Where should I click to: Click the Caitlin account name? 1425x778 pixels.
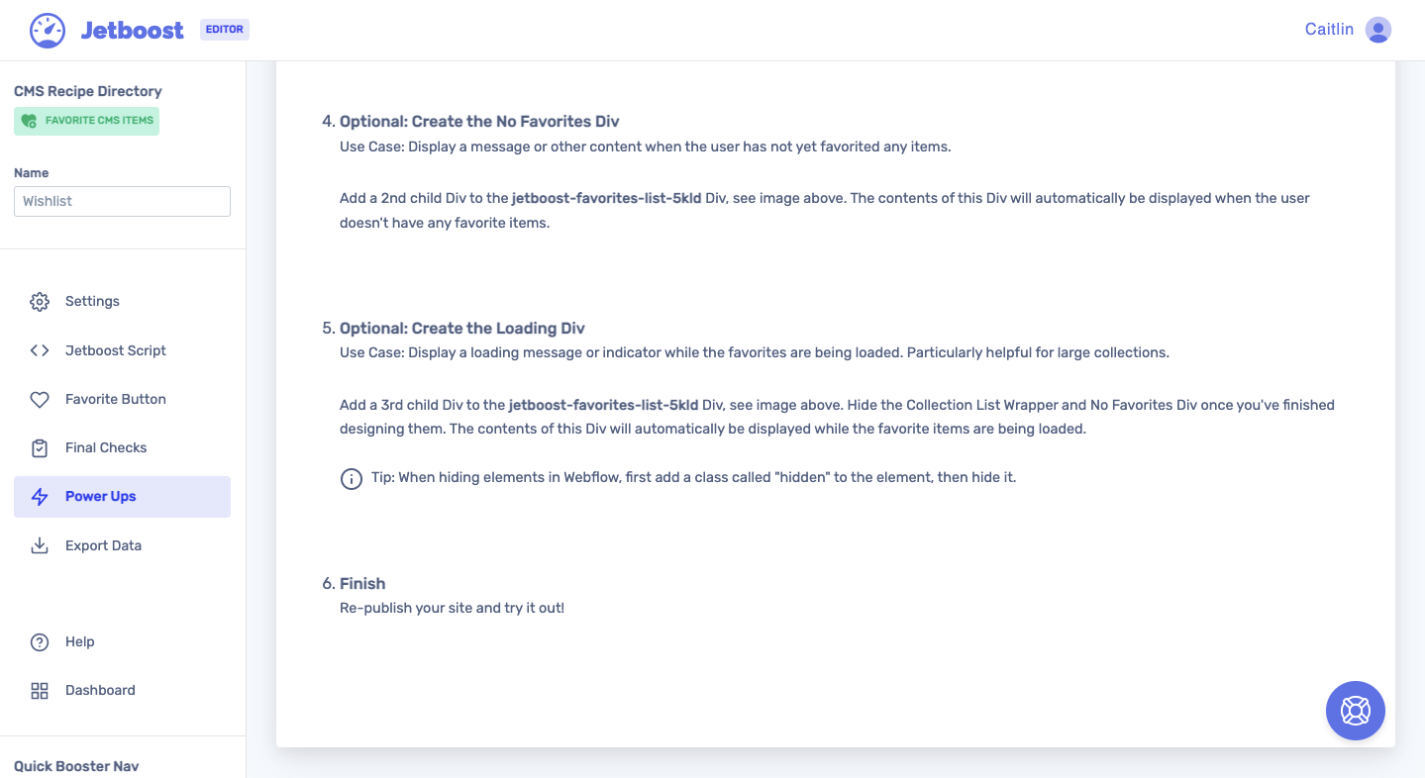point(1329,29)
